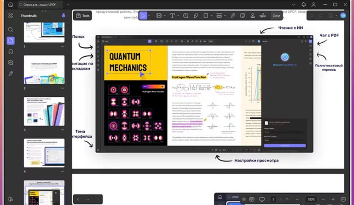Go to next page with down chevron
Viewport: 354px width, 205px height.
pos(297,199)
